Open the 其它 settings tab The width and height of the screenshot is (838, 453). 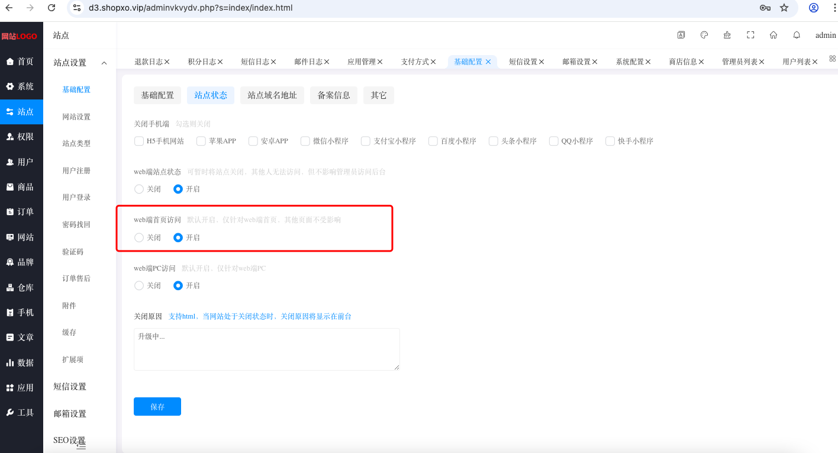tap(379, 95)
